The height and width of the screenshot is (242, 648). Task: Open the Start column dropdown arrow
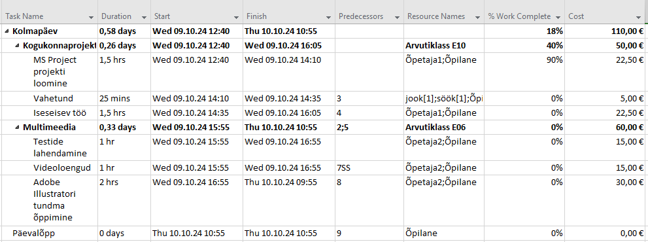click(236, 17)
